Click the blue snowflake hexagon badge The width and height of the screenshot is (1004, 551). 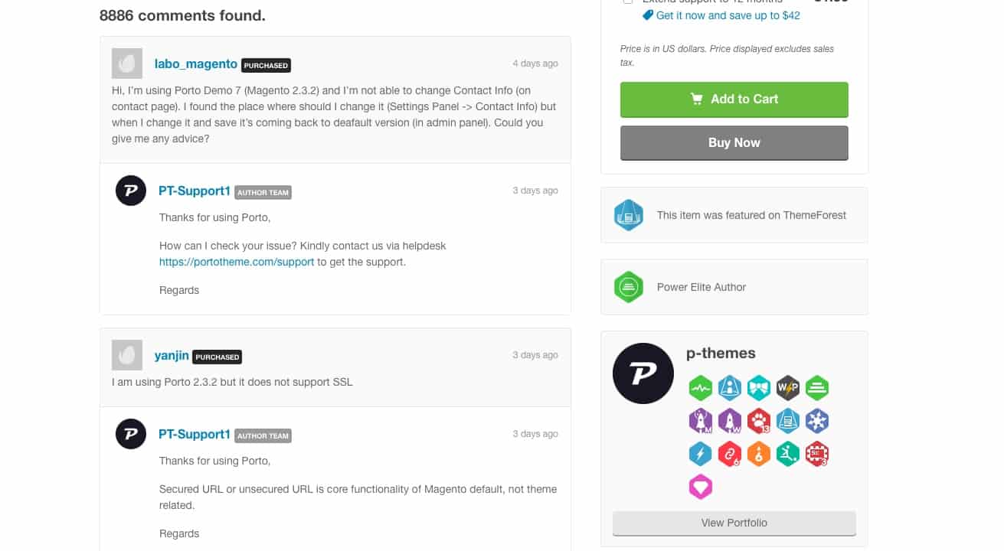pyautogui.click(x=817, y=421)
